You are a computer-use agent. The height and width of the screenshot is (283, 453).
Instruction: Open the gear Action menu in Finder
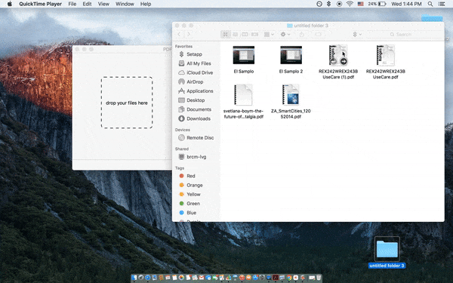(x=285, y=35)
